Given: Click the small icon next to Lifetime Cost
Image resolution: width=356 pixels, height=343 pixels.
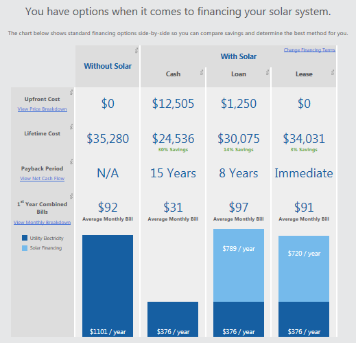Looking at the screenshot, I should click(71, 126).
